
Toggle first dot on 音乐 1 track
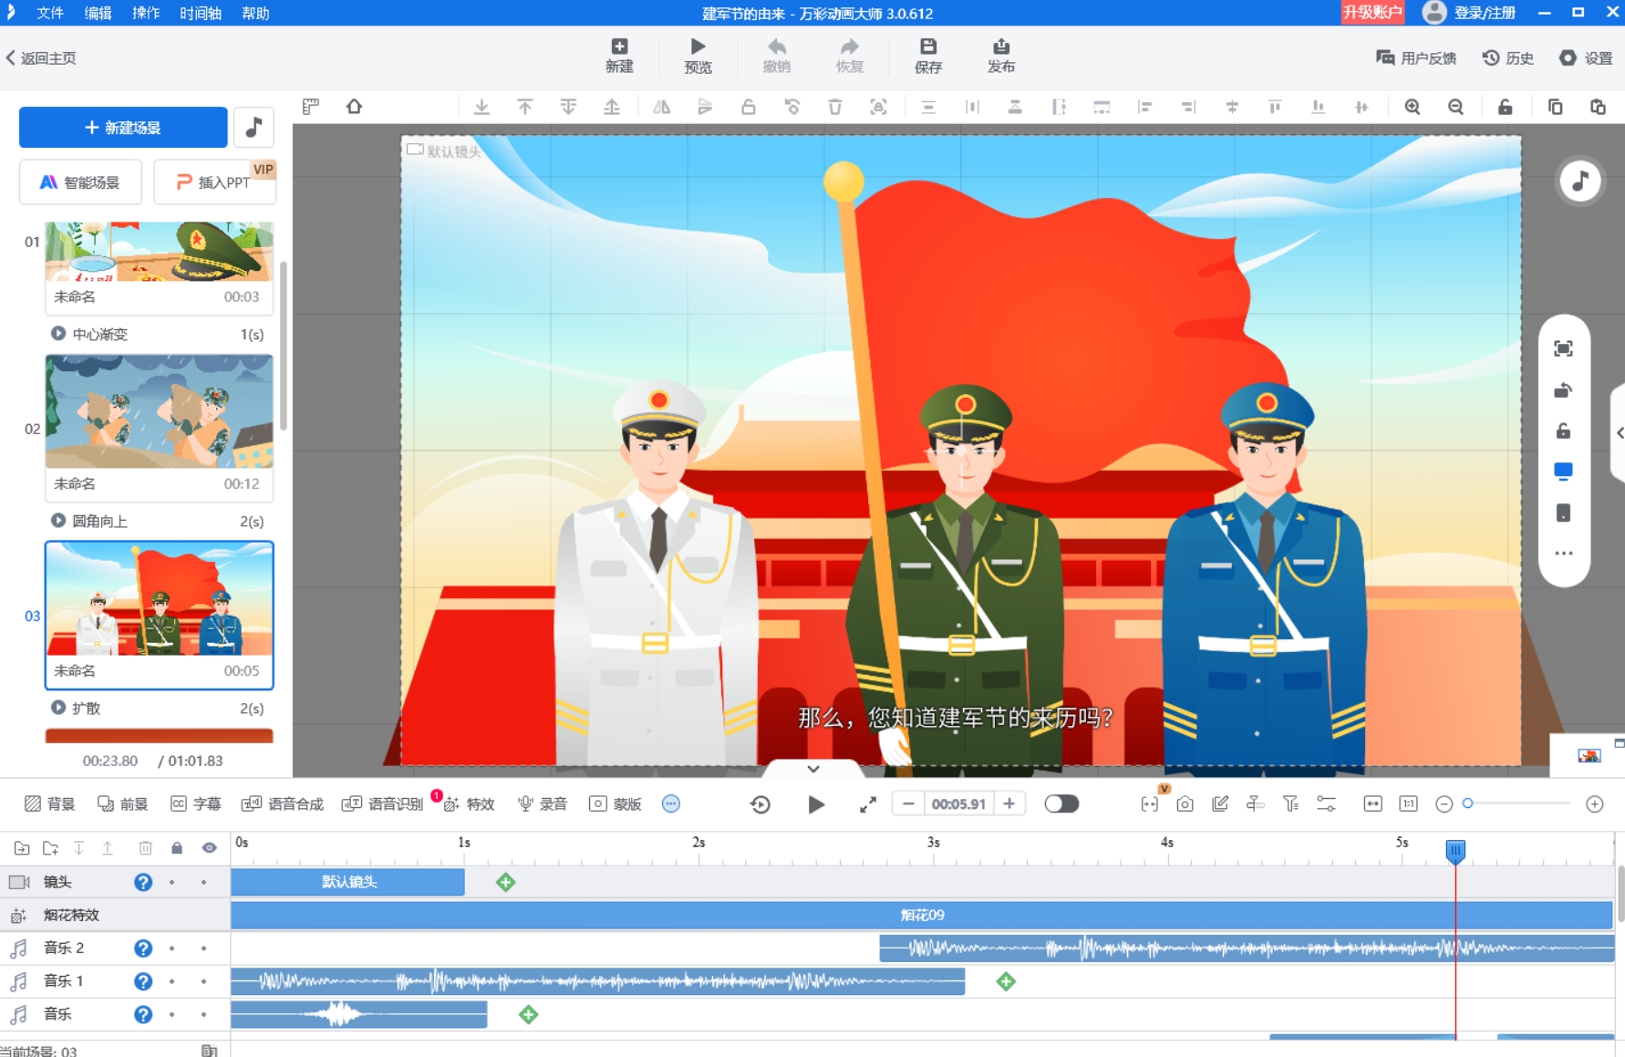click(171, 981)
